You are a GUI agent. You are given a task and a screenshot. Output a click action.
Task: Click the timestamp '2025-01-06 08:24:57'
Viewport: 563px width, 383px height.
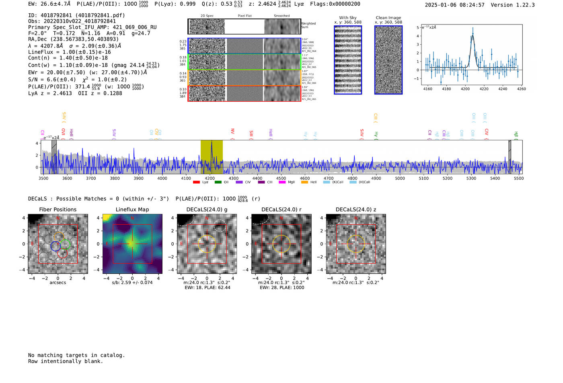(454, 5)
